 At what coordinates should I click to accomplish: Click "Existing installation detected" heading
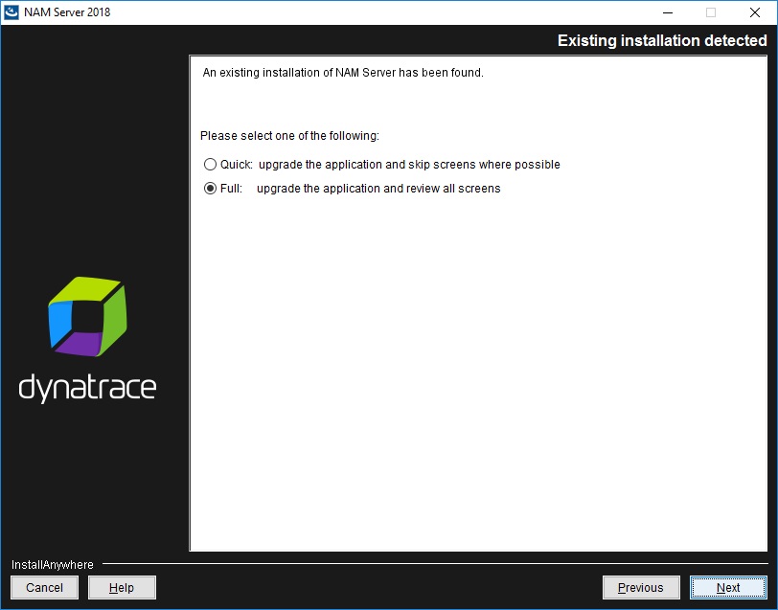[x=662, y=40]
